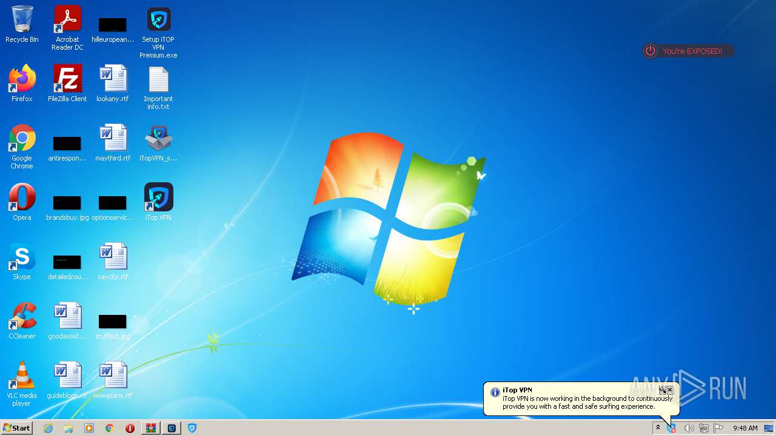Select the Firefox desktop shortcut
The height and width of the screenshot is (436, 776).
(22, 84)
